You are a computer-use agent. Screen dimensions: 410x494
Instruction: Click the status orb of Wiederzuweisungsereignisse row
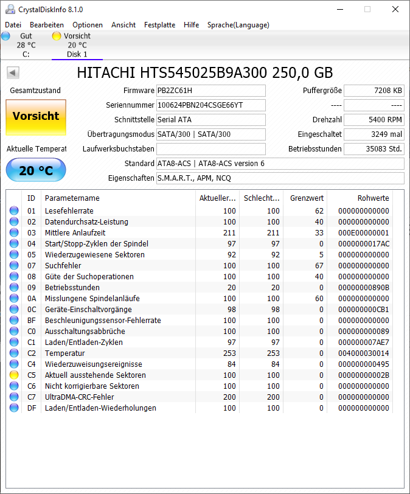[x=14, y=364]
